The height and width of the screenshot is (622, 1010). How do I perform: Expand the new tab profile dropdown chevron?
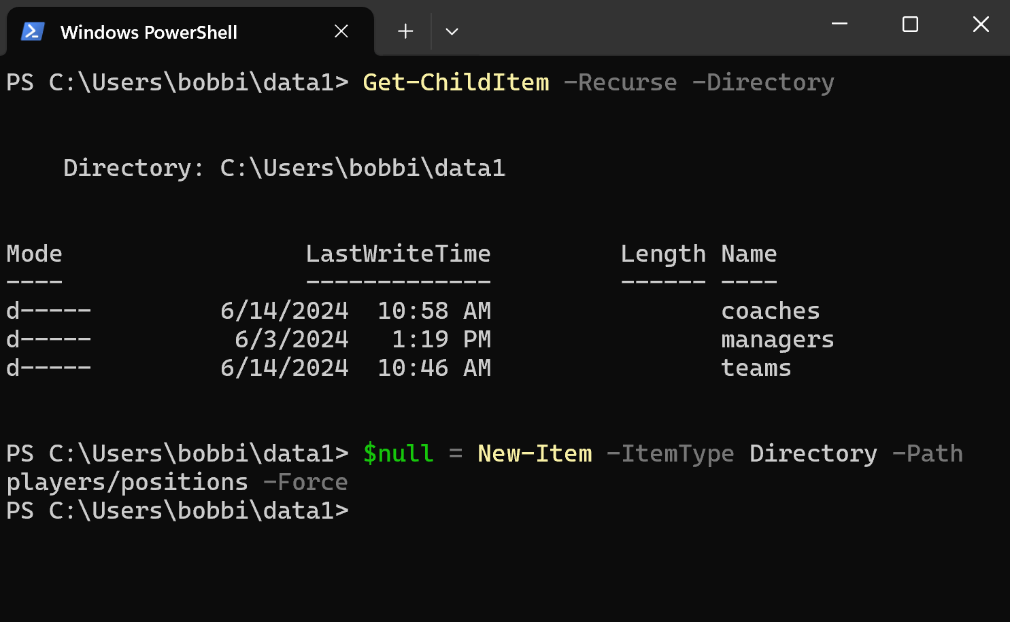click(452, 31)
